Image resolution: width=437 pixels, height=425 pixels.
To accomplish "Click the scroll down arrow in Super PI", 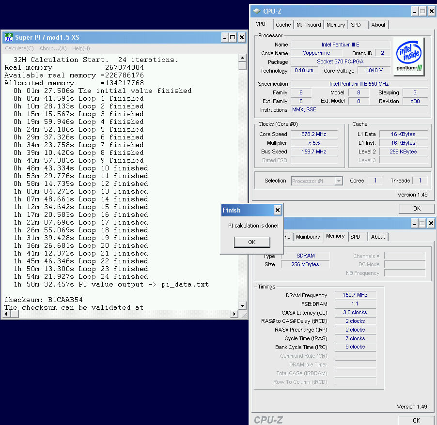I will [x=242, y=306].
